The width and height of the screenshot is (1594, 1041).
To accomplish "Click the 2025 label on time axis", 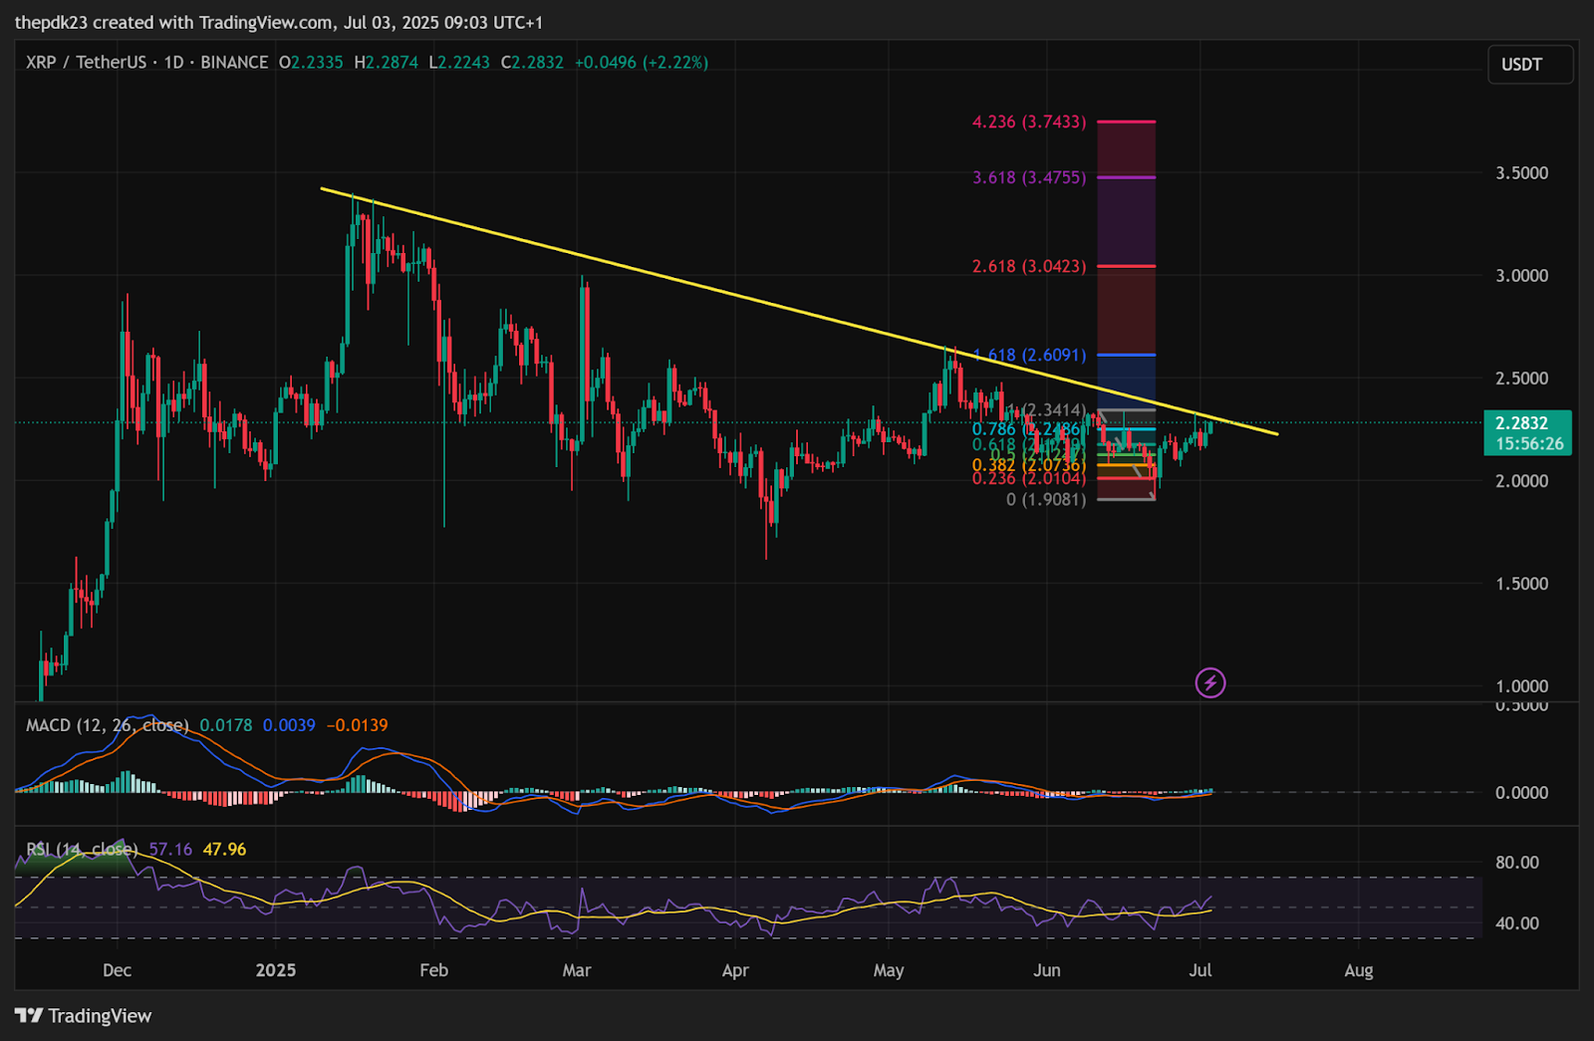I will click(x=276, y=970).
